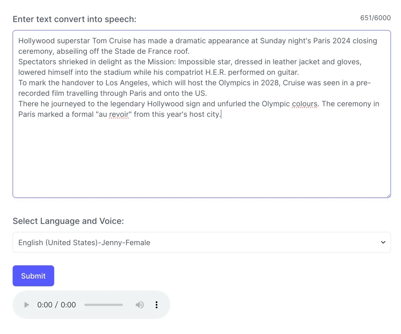Click the misspelled word "revoir"
Viewport: 401px width, 334px height.
tap(119, 115)
